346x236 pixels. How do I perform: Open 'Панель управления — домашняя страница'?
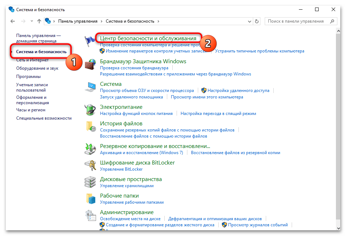38,38
